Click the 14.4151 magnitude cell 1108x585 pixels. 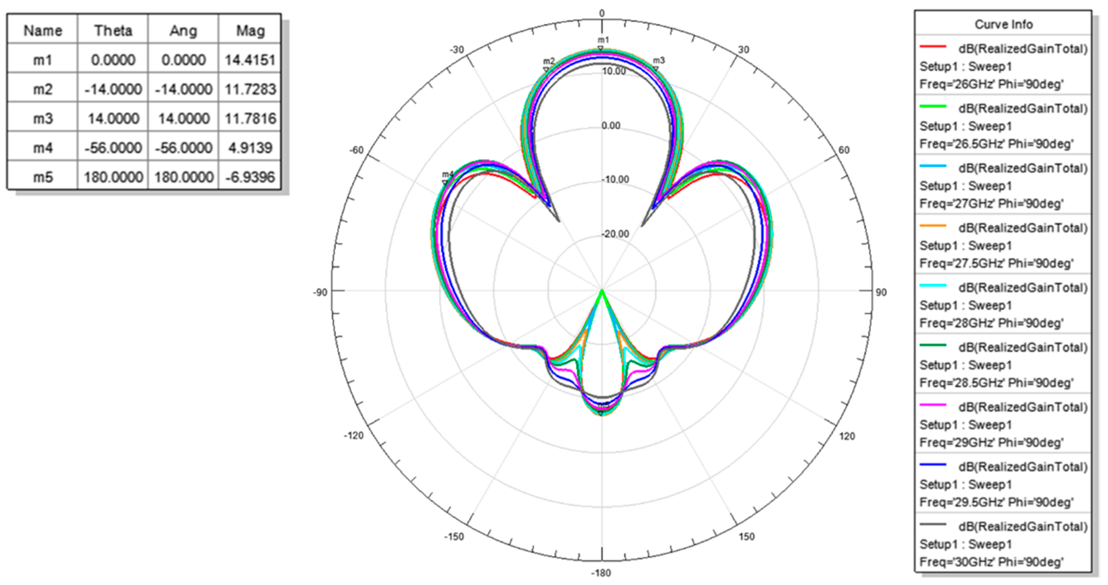pyautogui.click(x=250, y=60)
